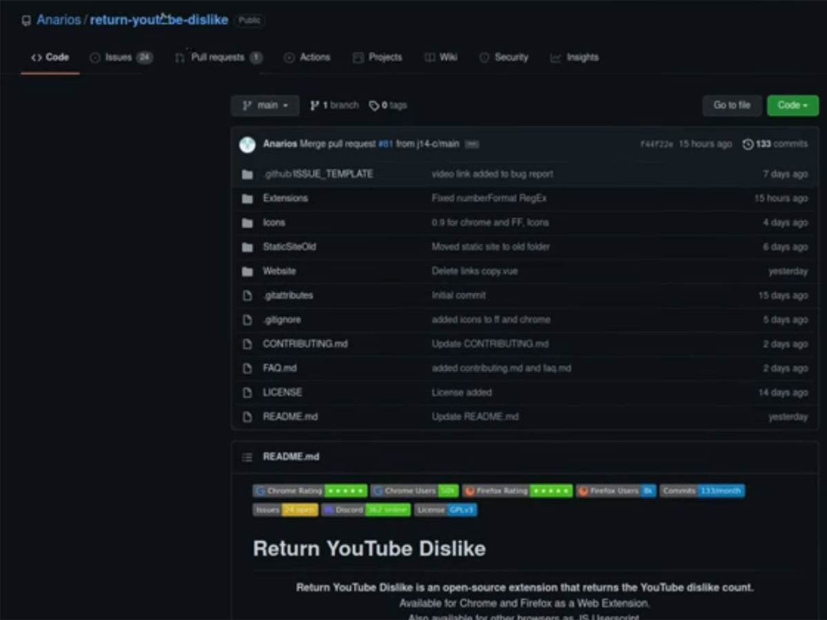The width and height of the screenshot is (827, 620).
Task: Click the README table of contents icon
Action: tap(247, 457)
